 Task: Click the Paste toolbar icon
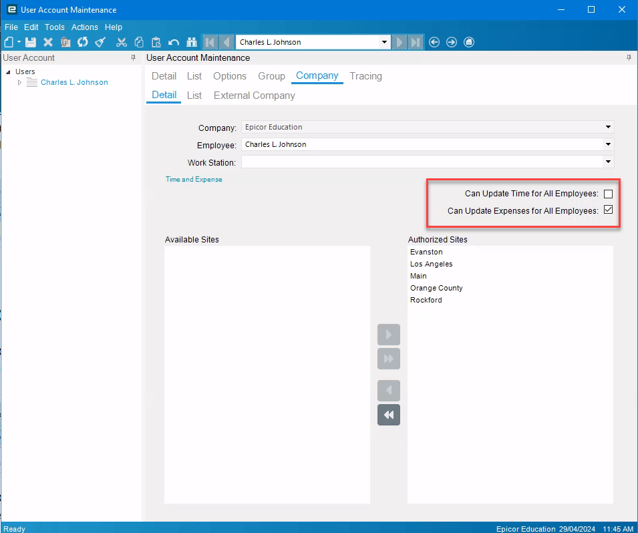(156, 42)
